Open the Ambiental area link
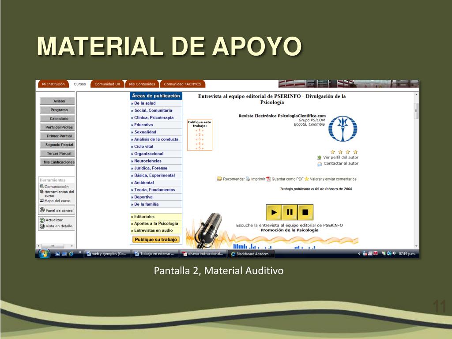 [156, 182]
